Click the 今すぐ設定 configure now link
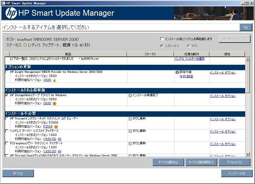This screenshot has width=255, height=184. tap(186, 76)
